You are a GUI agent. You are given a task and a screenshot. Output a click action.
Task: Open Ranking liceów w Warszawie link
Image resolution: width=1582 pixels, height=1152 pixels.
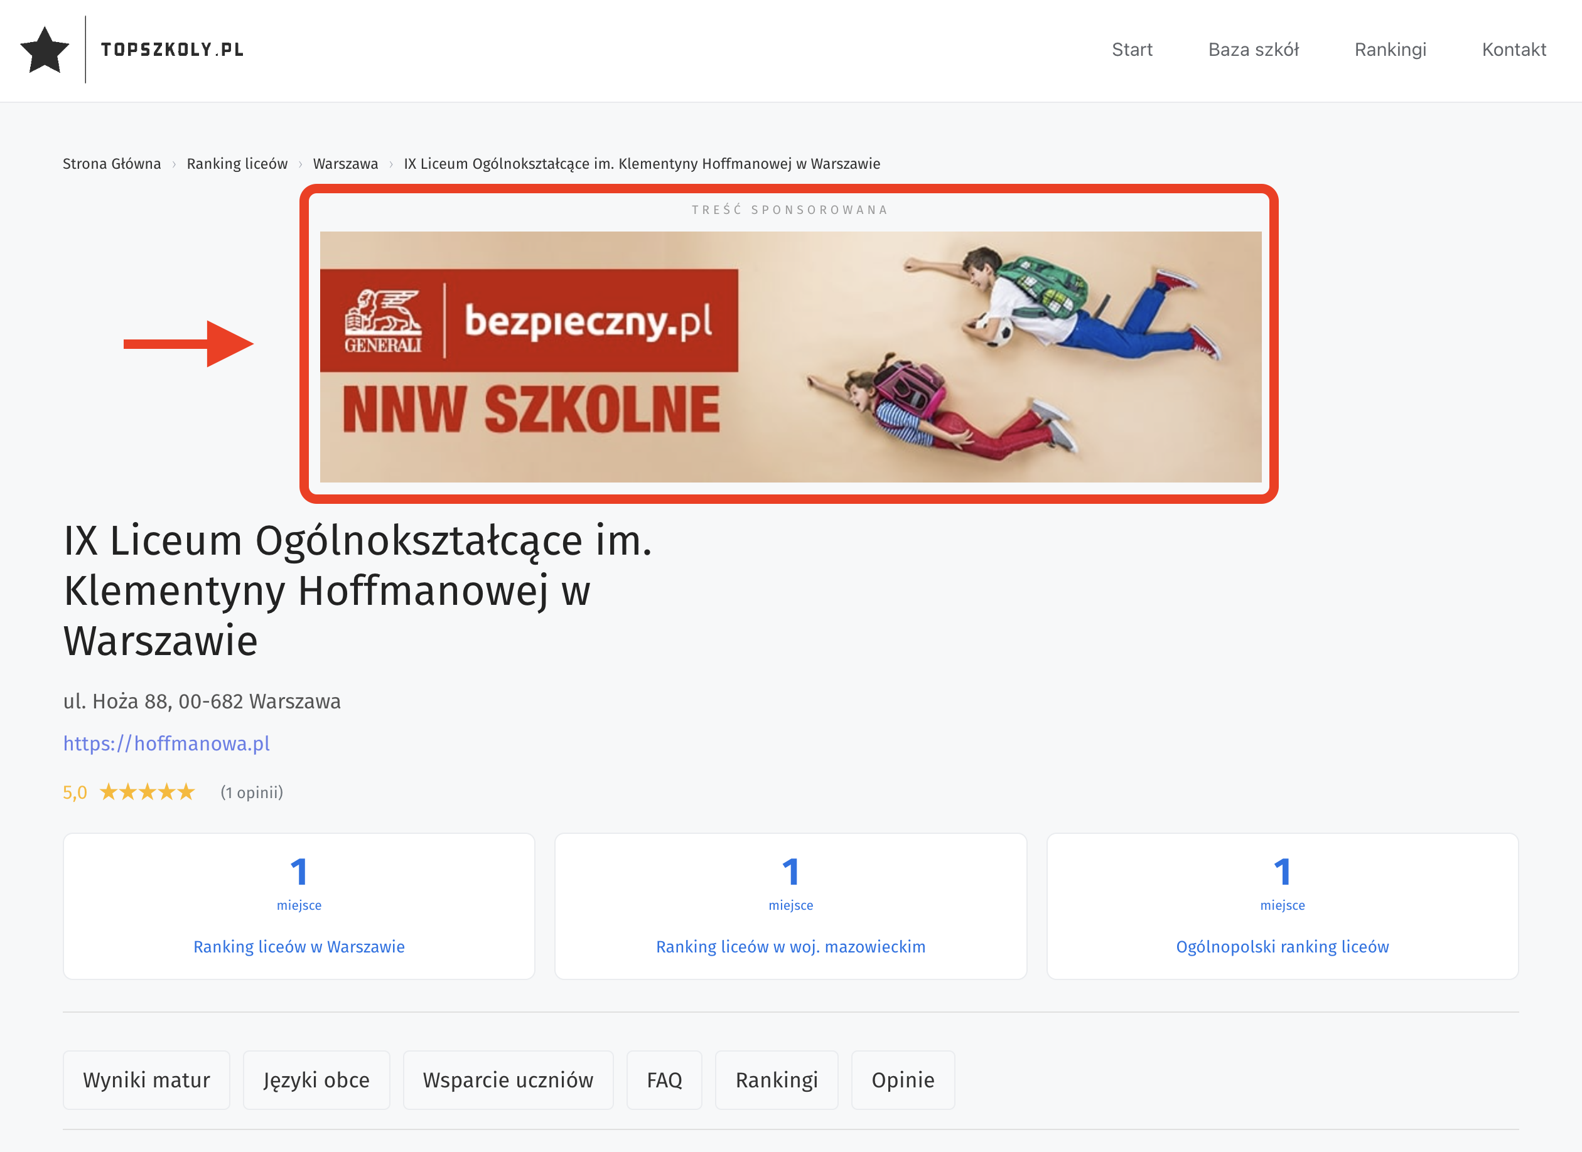[299, 946]
